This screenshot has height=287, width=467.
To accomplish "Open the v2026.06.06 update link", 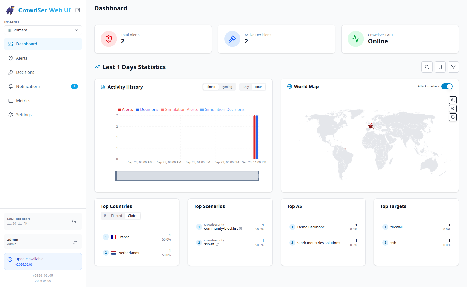I will point(24,265).
